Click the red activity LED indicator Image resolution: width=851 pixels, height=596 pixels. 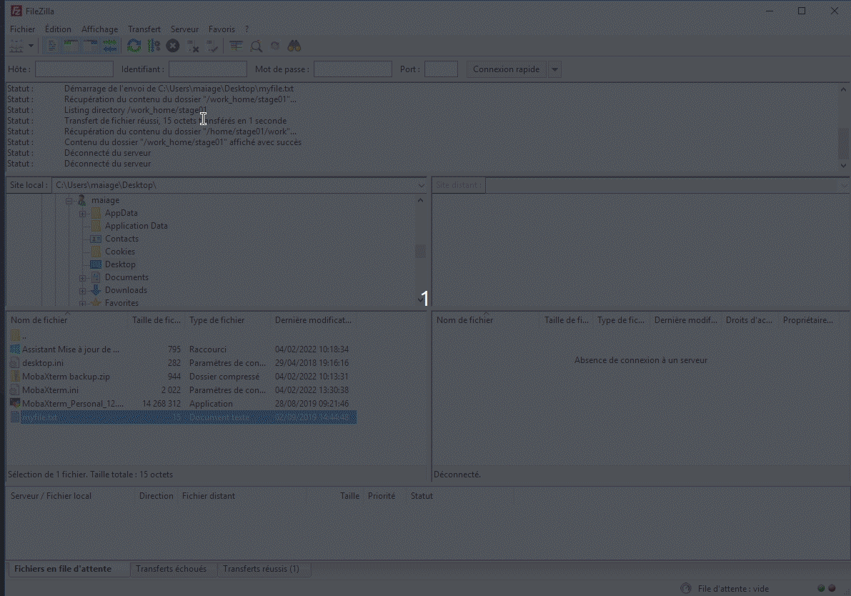pos(832,588)
